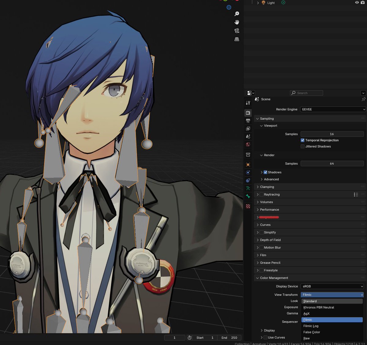Open the Armature data properties tab

[x=248, y=188]
